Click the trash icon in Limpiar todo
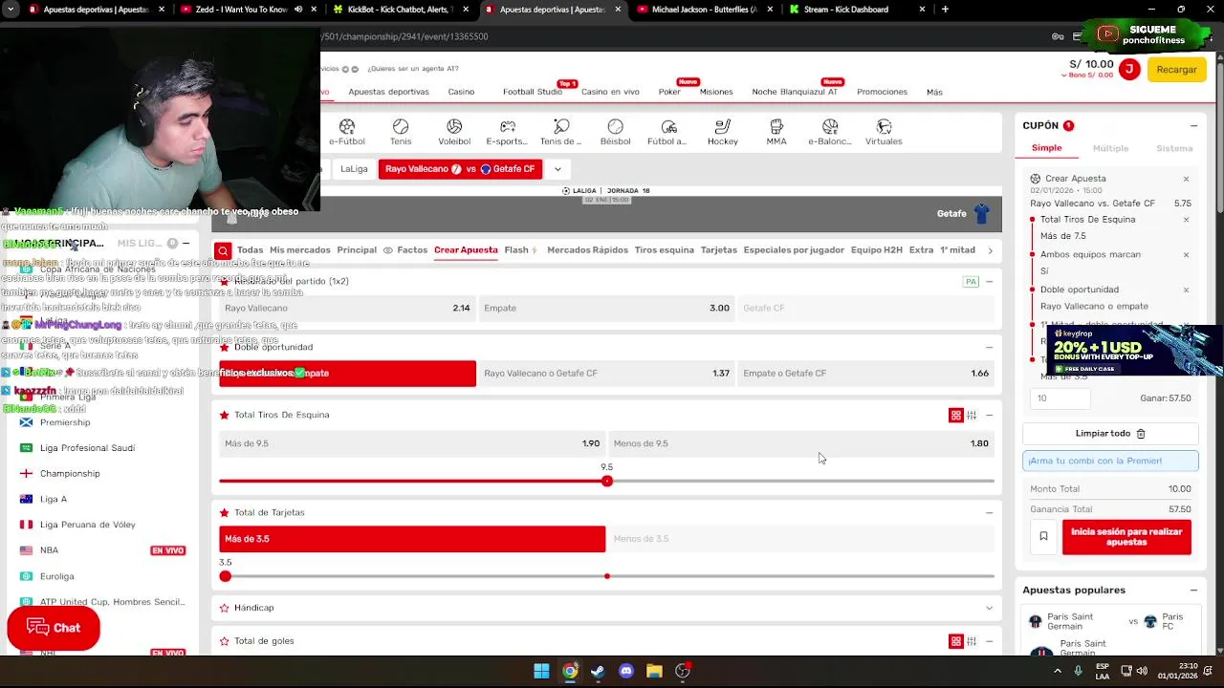Image resolution: width=1224 pixels, height=688 pixels. tap(1141, 434)
